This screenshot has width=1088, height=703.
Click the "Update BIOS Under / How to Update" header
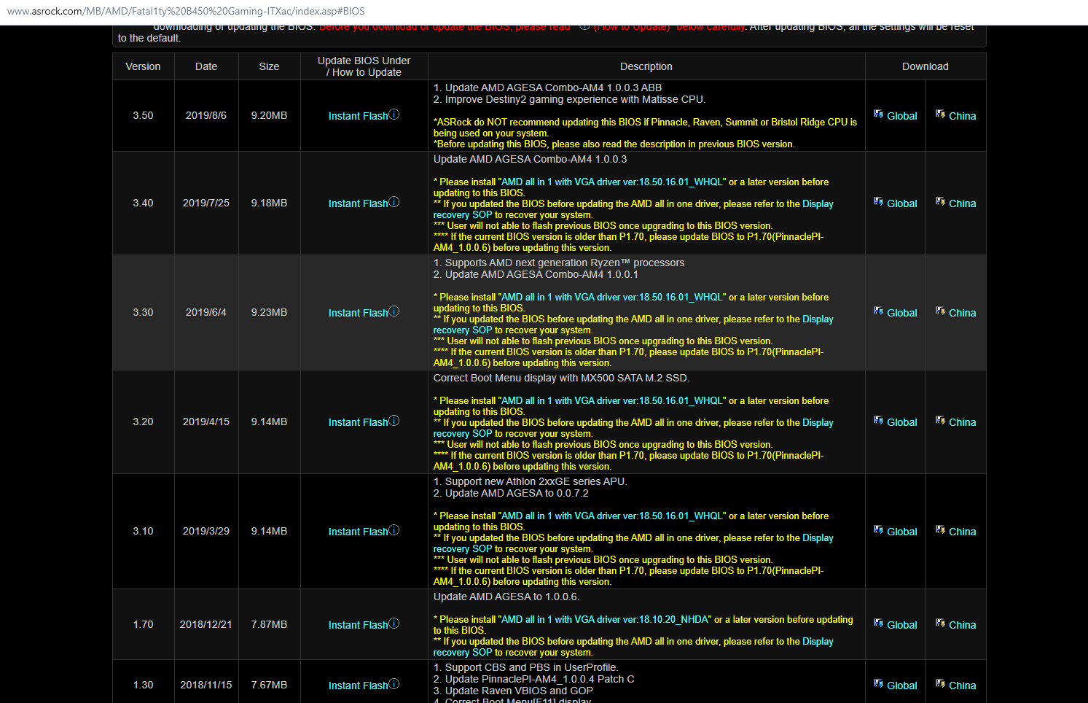[364, 66]
